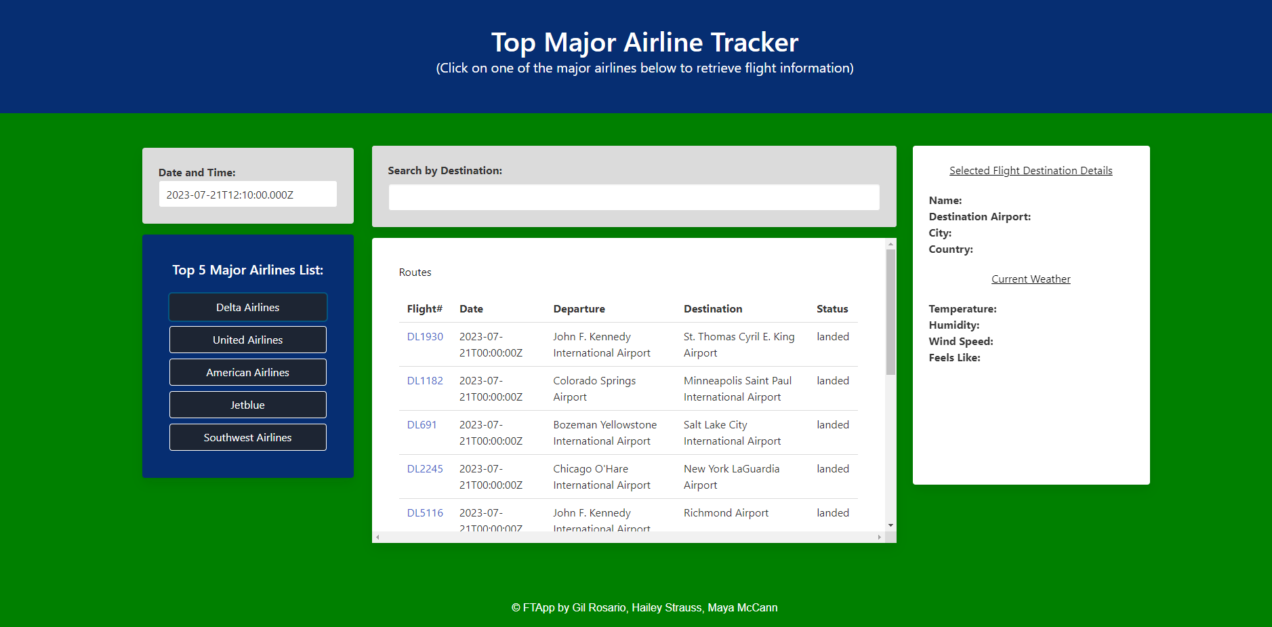Open flight details for DL1930

(424, 336)
